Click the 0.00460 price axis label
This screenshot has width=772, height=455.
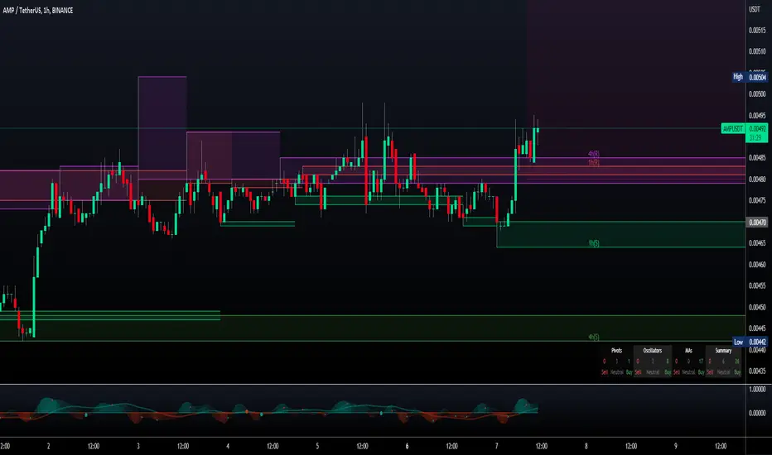pos(757,265)
